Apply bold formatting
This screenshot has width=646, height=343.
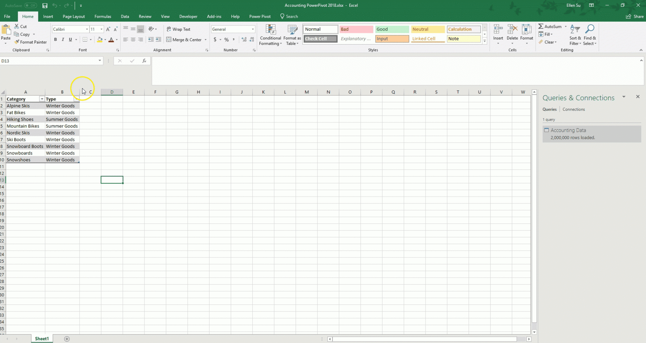point(55,40)
